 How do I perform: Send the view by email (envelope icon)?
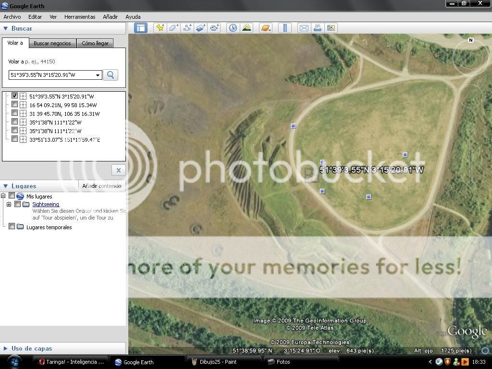click(304, 28)
